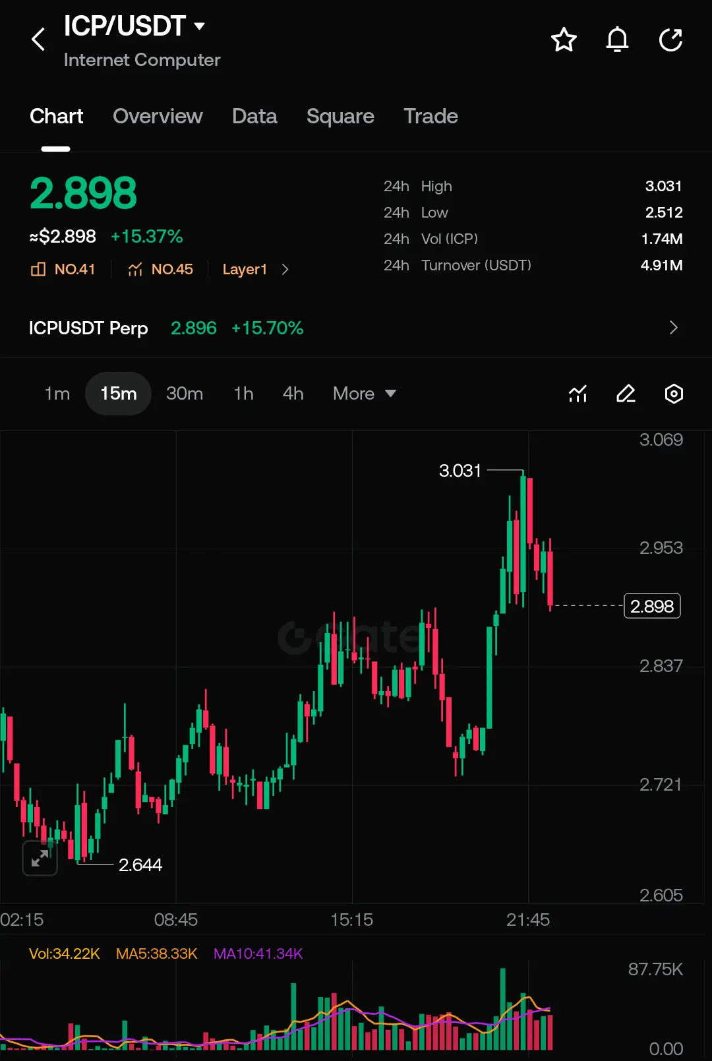
Task: Open chart indicators icon
Action: click(x=578, y=394)
